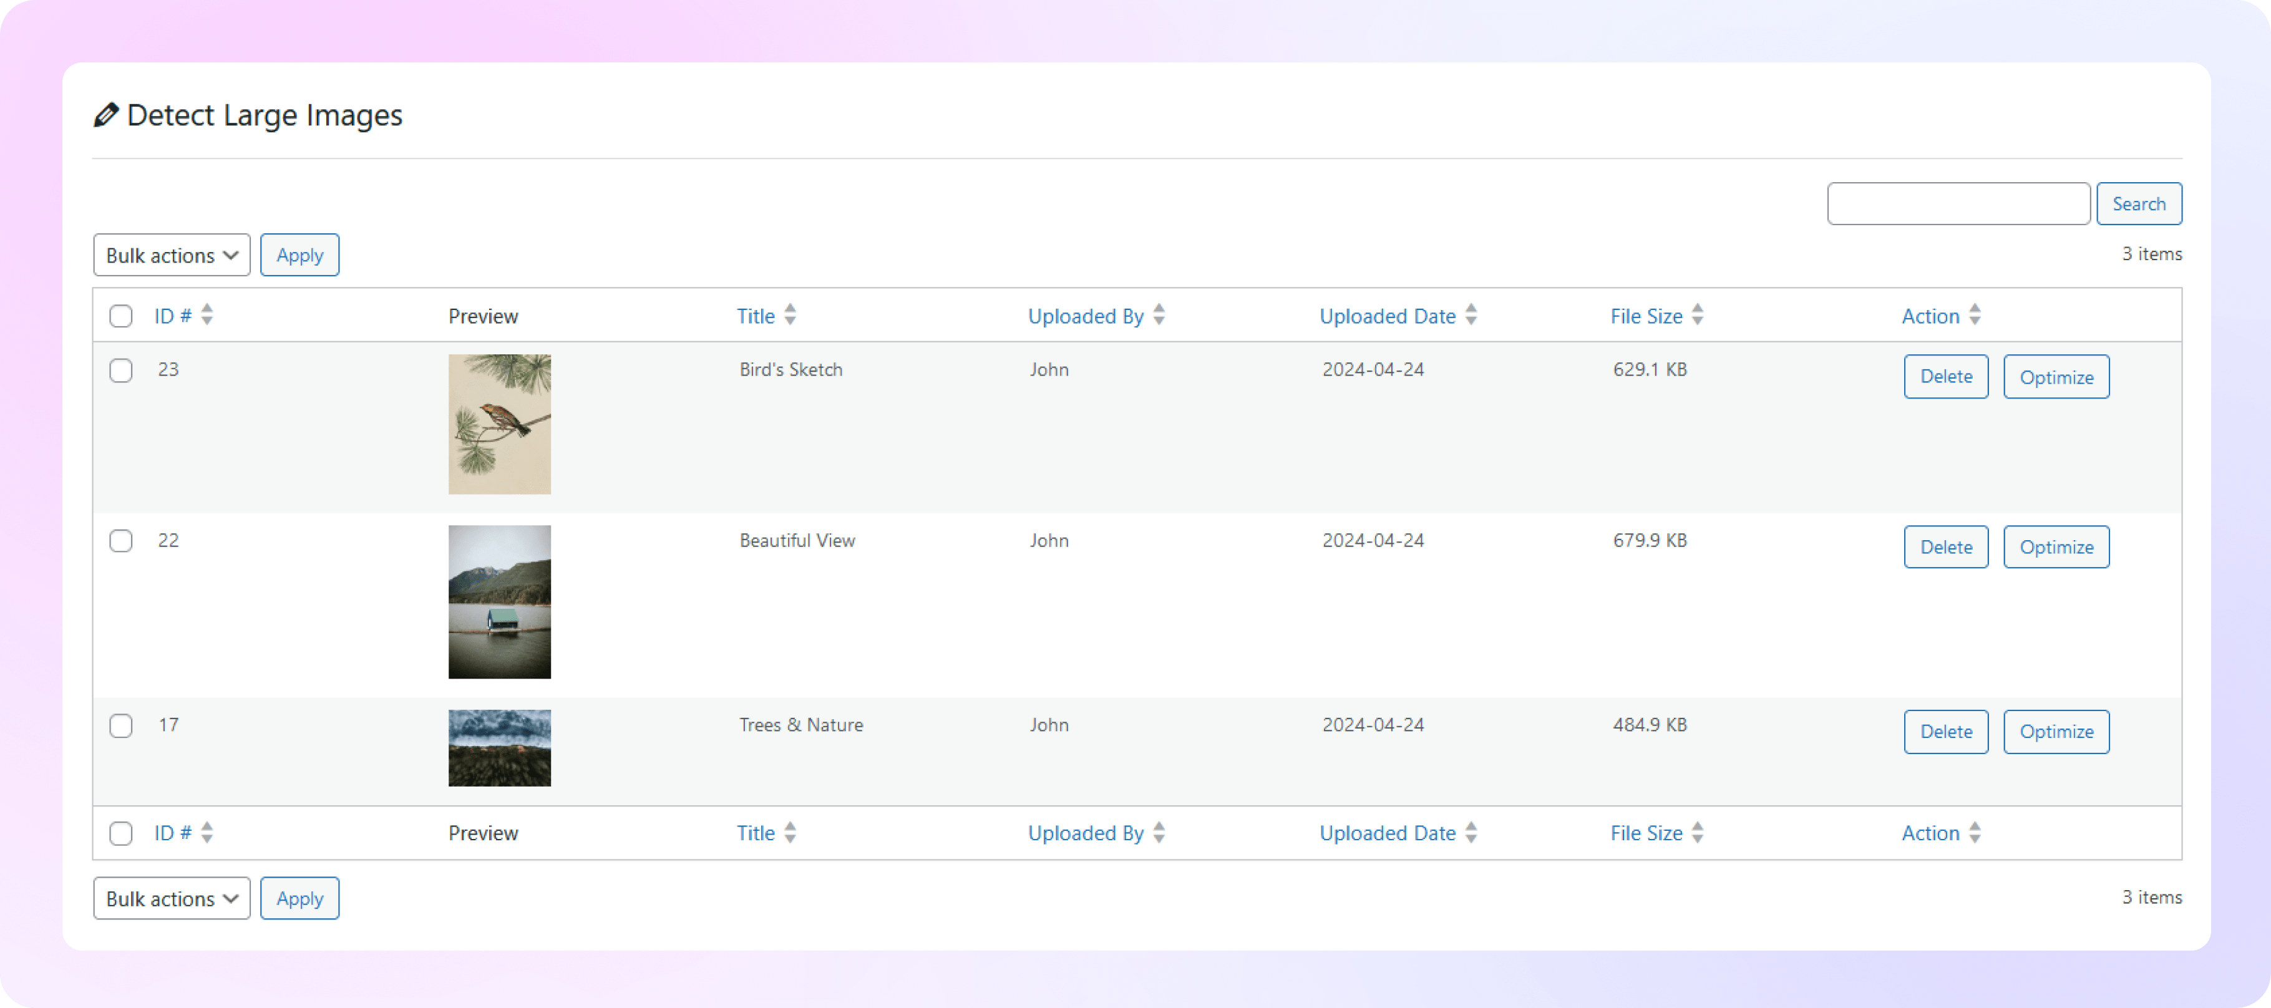Optimize the Bird's Sketch image

[2056, 376]
